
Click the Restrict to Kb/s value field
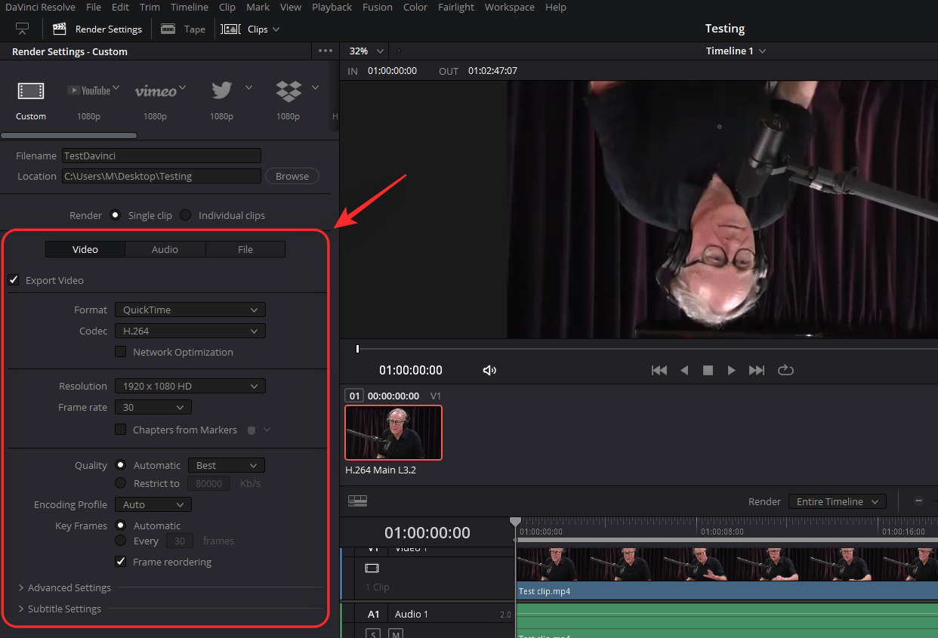208,483
